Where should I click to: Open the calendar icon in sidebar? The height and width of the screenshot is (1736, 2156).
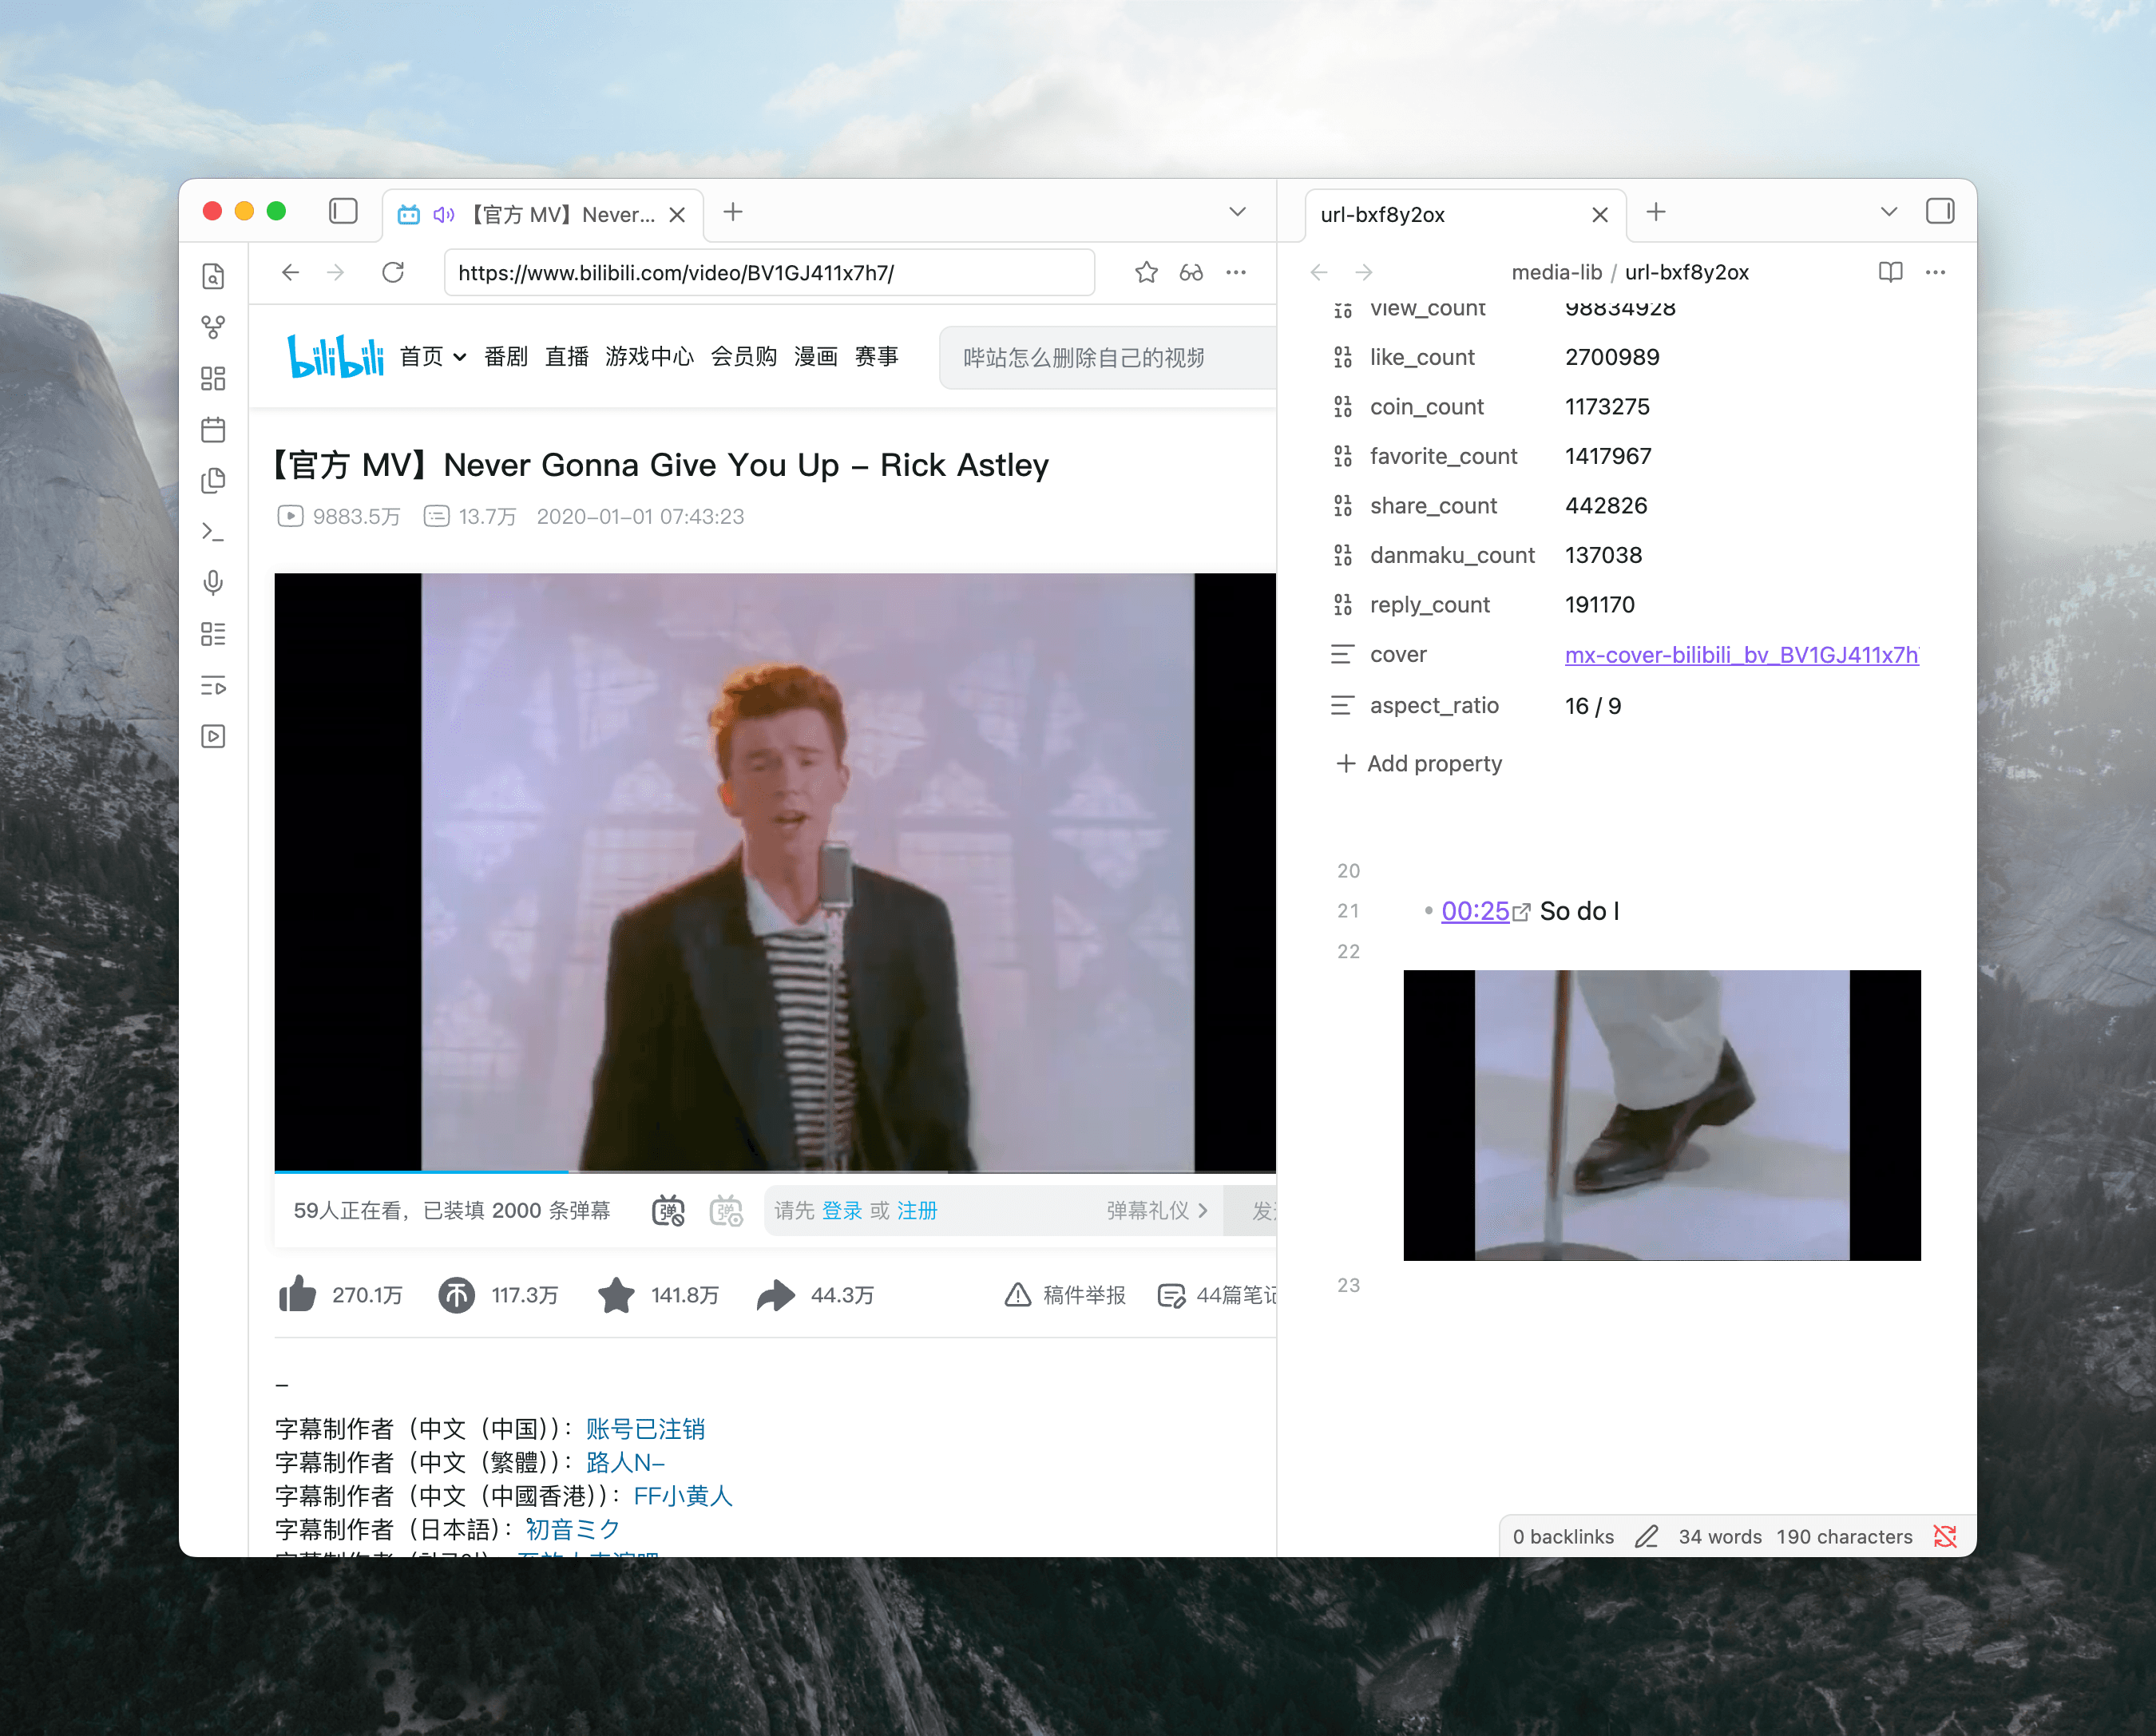coord(214,430)
